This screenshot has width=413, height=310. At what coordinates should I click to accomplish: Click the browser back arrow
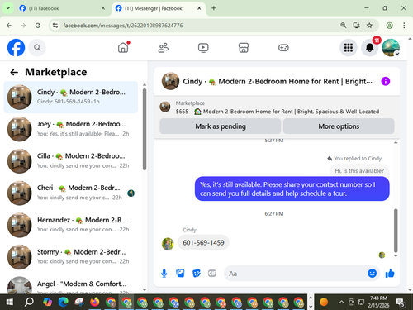9,26
